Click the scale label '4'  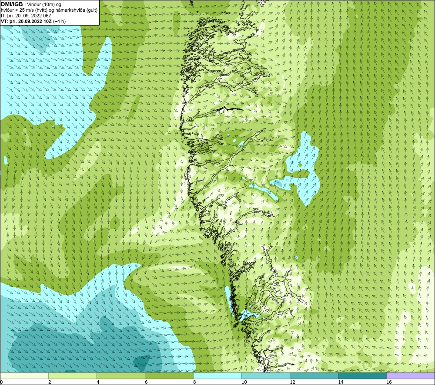tap(98, 382)
